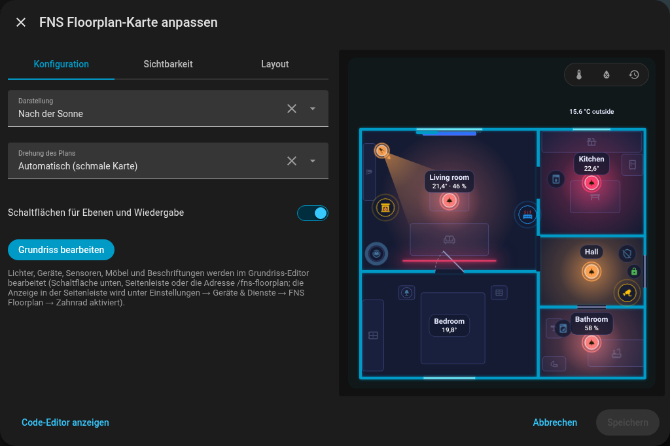Click the kitchen dining table icon
Image resolution: width=670 pixels, height=446 pixels.
[x=595, y=197]
